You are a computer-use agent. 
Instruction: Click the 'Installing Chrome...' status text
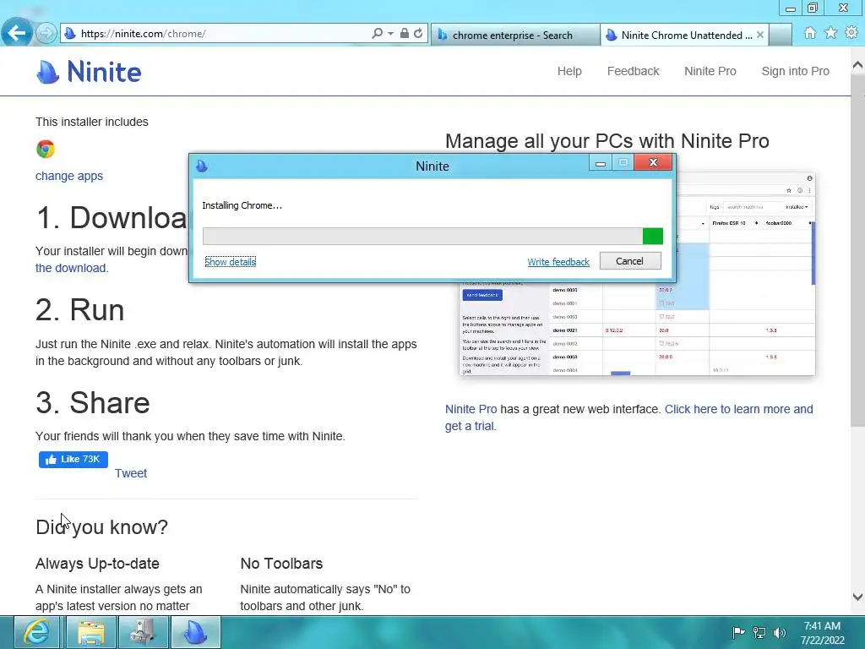pos(242,205)
